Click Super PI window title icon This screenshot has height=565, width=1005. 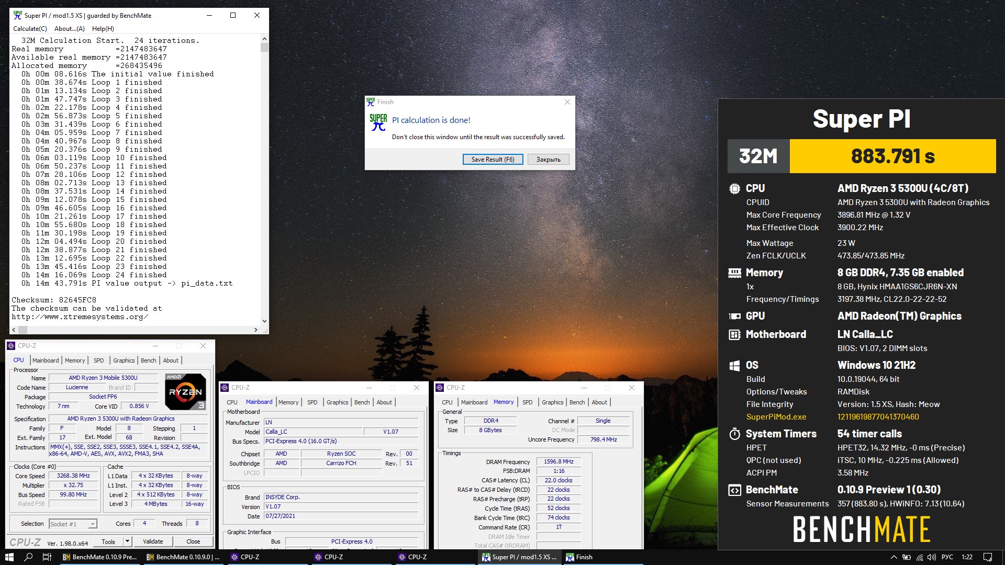(18, 15)
